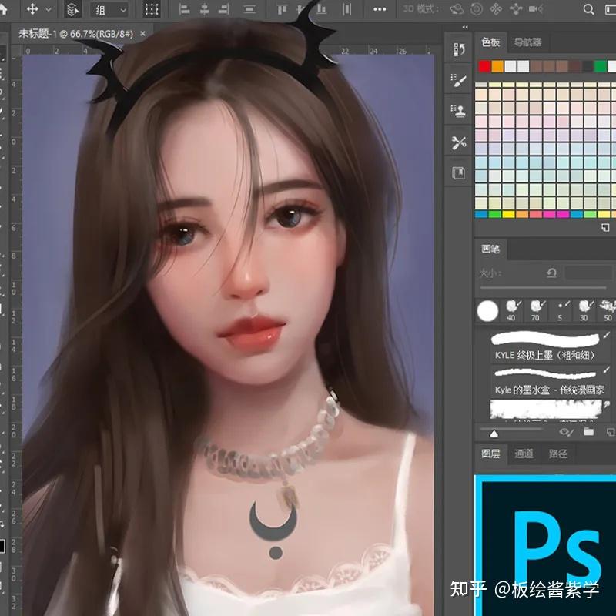This screenshot has height=616, width=616.
Task: Close the 未标题-1 document tab
Action: pos(143,34)
